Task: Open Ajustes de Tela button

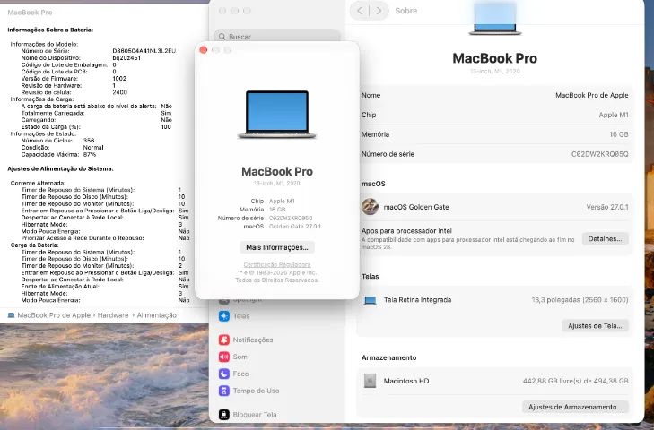Action: click(x=595, y=326)
